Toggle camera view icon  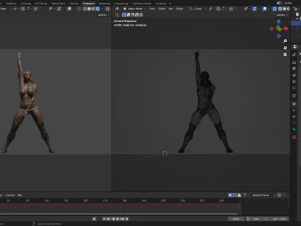pos(285,55)
